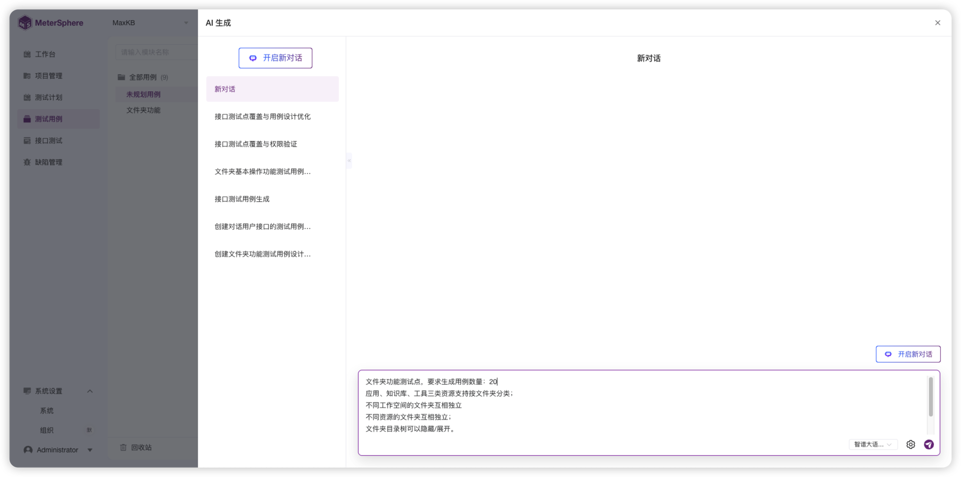Screen dimensions: 961x477
Task: Start a new conversation with 开启新对话
Action: click(275, 57)
